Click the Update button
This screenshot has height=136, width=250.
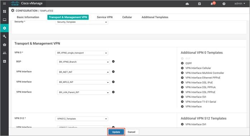(116, 132)
